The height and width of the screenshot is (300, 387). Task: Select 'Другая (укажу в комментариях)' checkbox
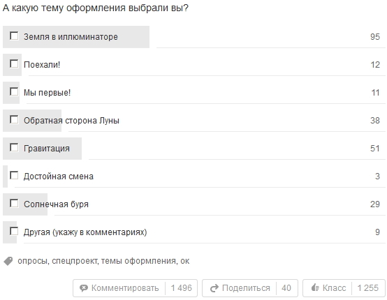(x=14, y=231)
